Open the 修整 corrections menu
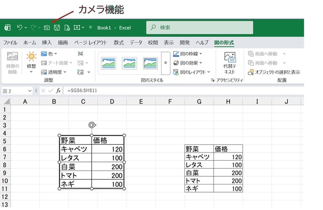The height and width of the screenshot is (210, 323). tap(32, 62)
